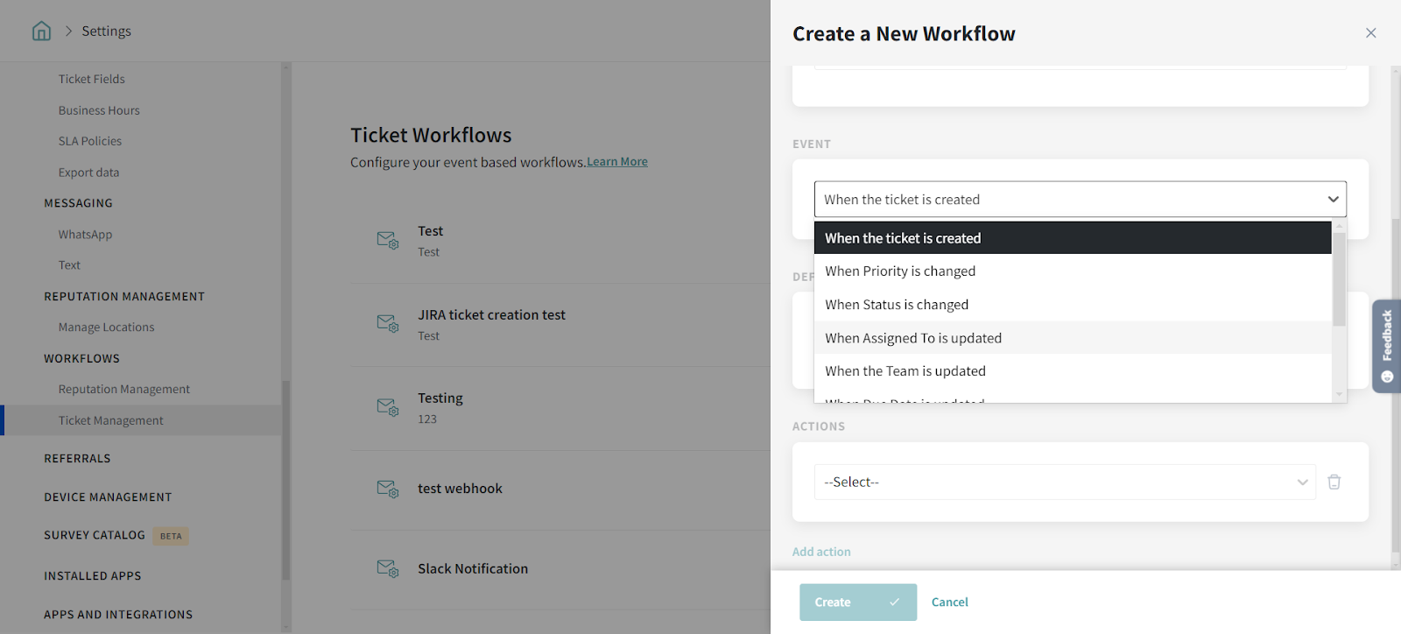Click the Add action link

[x=821, y=552]
